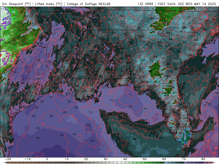Viewport: 219px width, 164px height.
Task: Click the '47' dewpoint value on the map
Action: point(10,24)
